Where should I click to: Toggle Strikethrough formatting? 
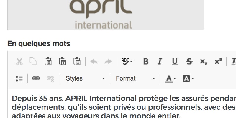pos(189,62)
